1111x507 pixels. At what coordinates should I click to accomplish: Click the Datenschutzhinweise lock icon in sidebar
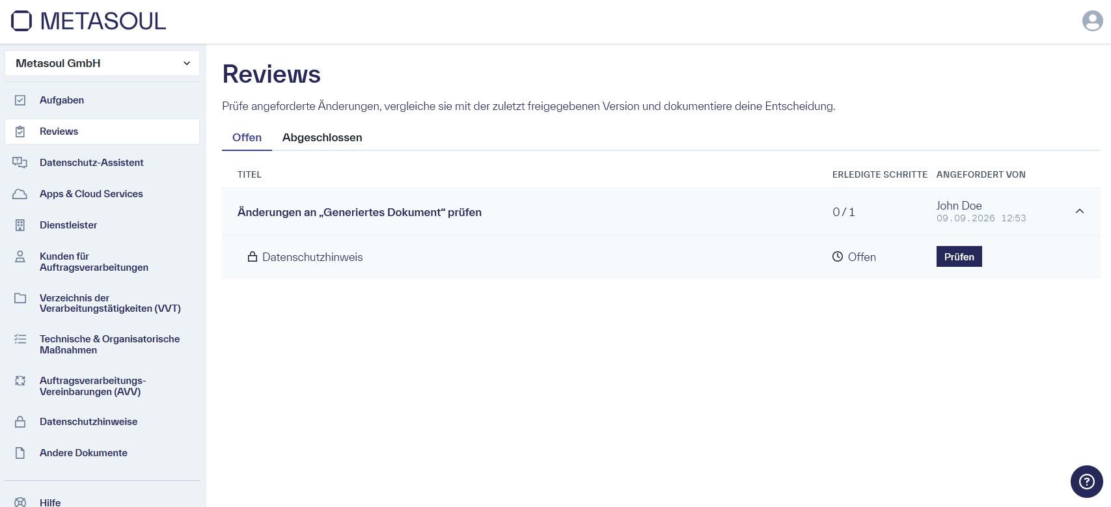click(x=20, y=422)
